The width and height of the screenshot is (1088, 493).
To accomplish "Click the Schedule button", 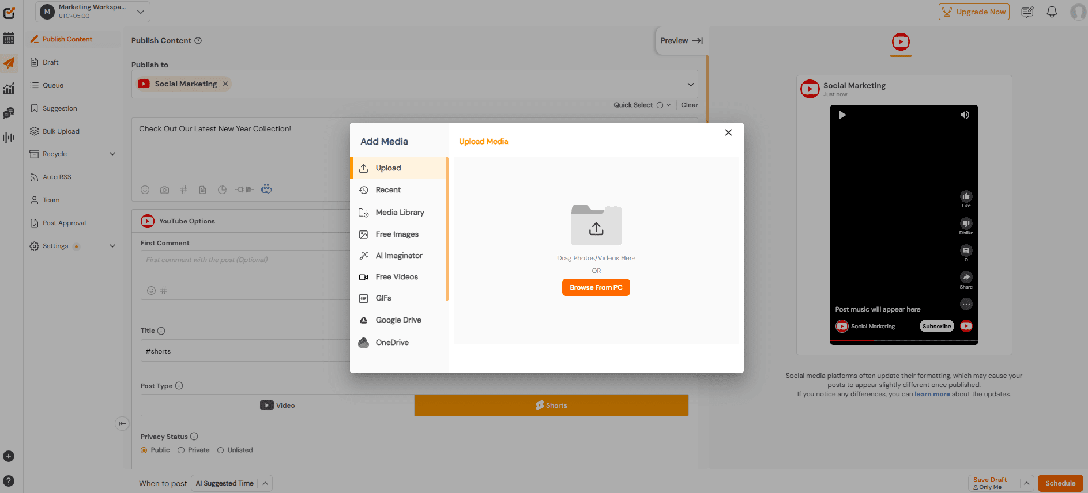I will (x=1060, y=483).
